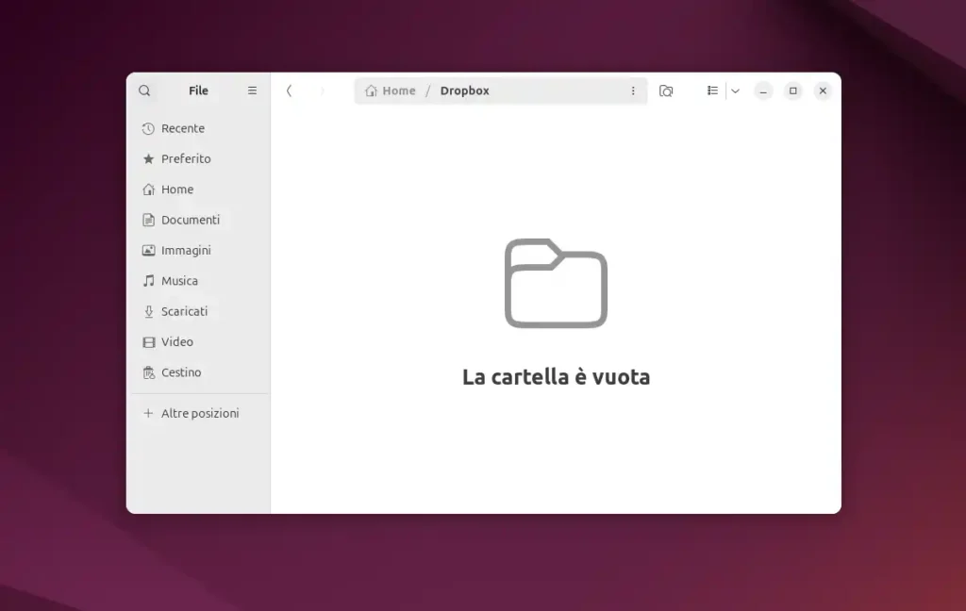This screenshot has height=611, width=966.
Task: Select Home in the sidebar
Action: click(176, 189)
